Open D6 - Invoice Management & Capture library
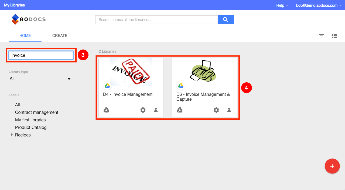The width and height of the screenshot is (345, 190). pyautogui.click(x=203, y=97)
